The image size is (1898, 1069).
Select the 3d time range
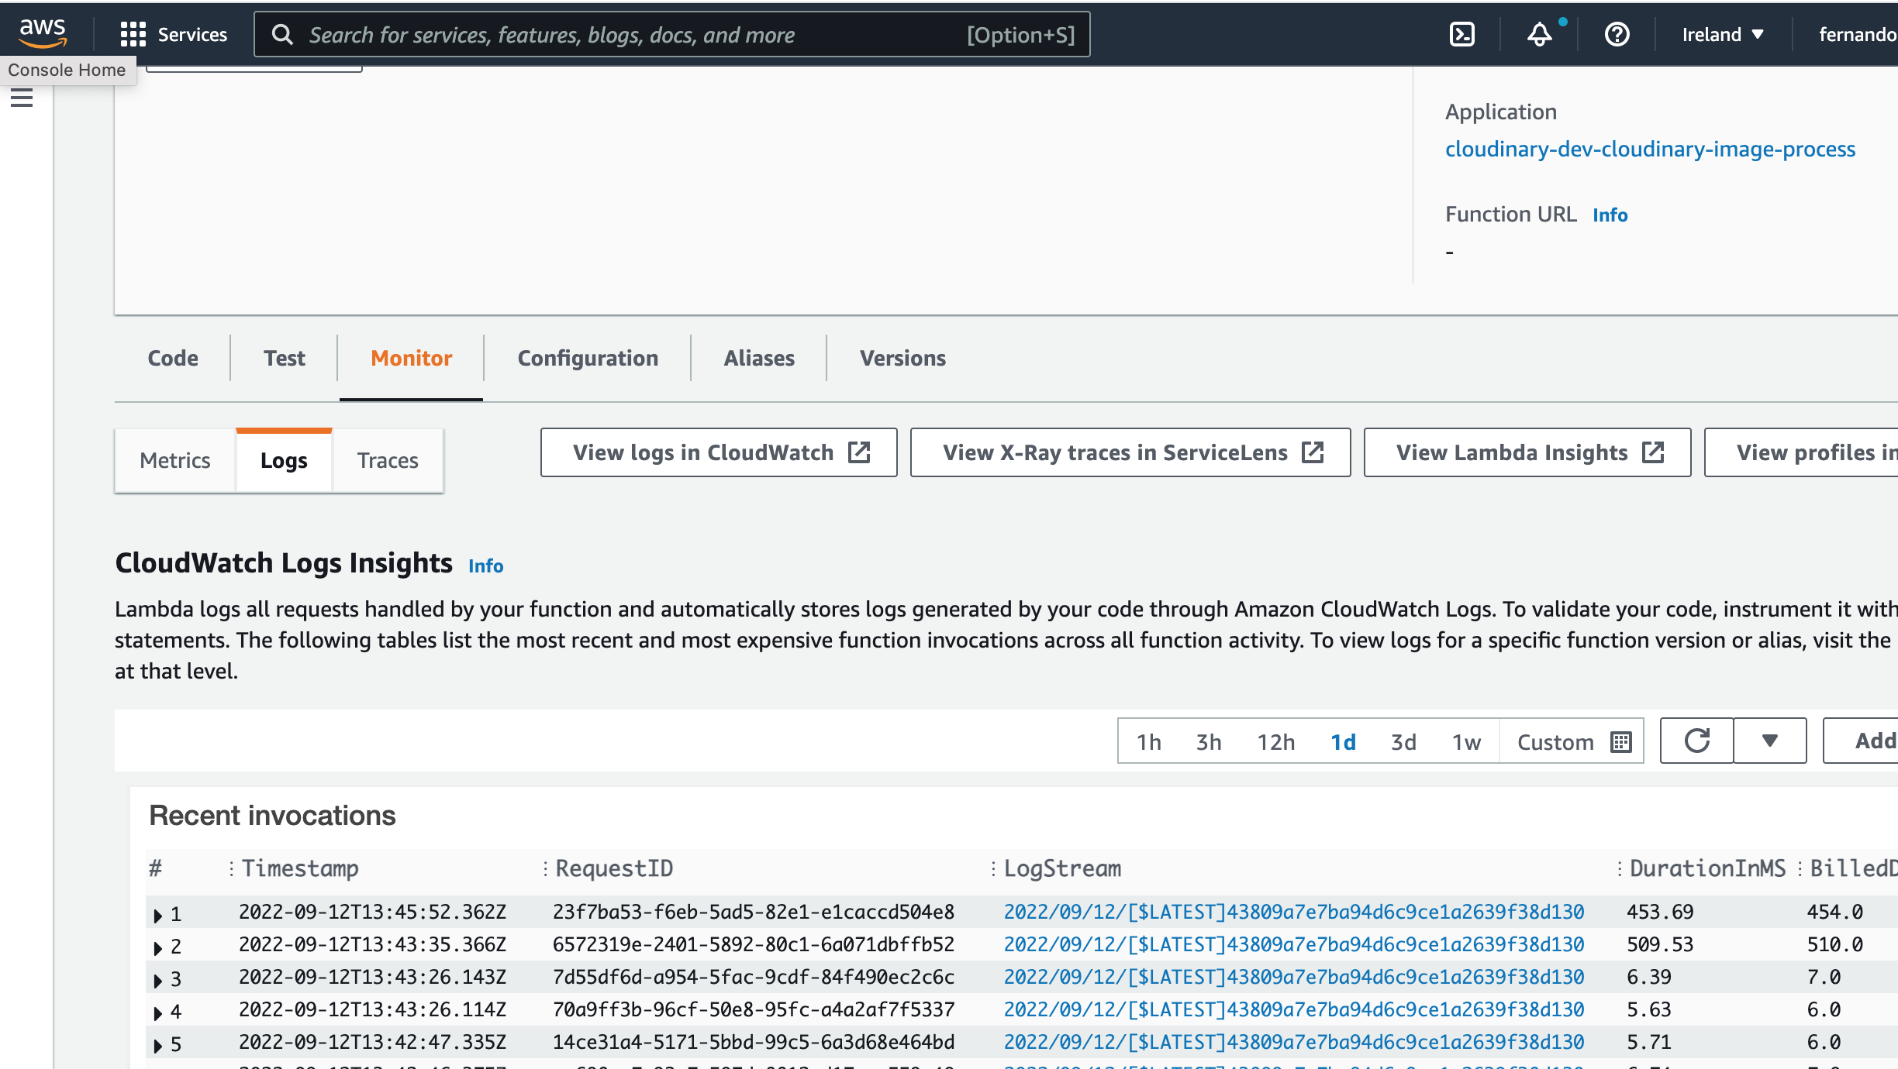tap(1403, 742)
